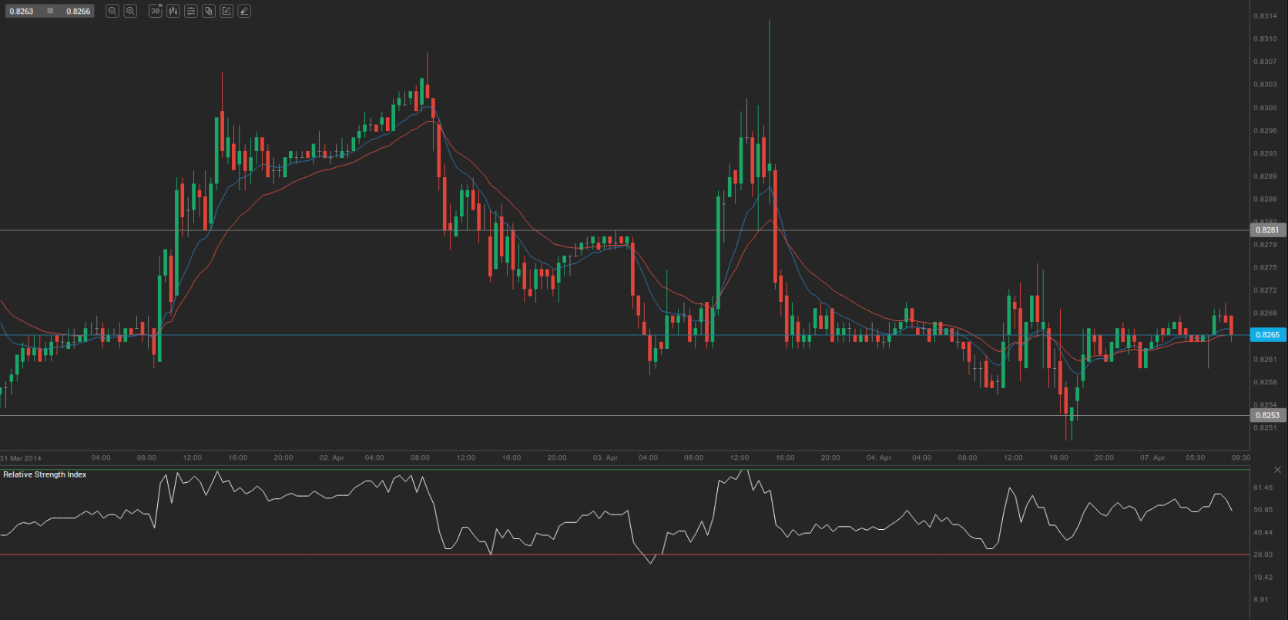
Task: Select the eraser tool icon
Action: [244, 11]
